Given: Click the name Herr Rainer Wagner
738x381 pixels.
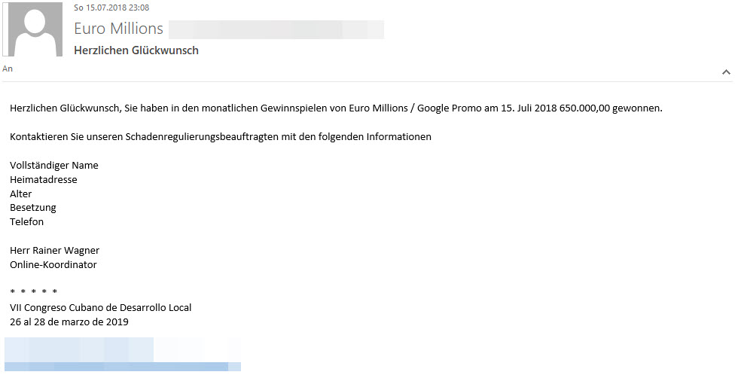Looking at the screenshot, I should click(55, 251).
